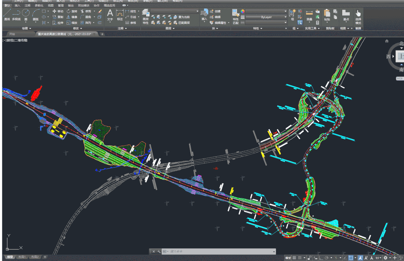Add a new drawing tab with plus
404x261 pixels.
102,34
